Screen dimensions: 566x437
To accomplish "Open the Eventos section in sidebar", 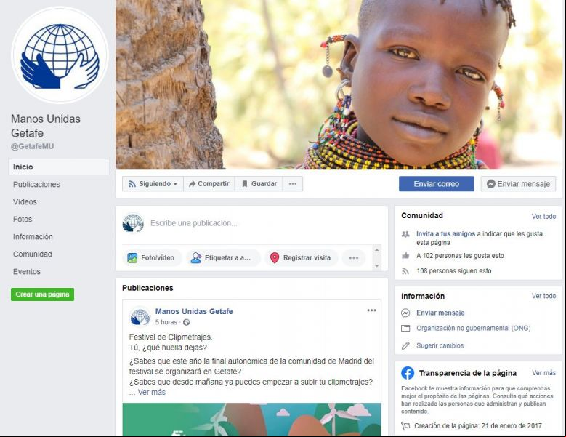I will [x=27, y=272].
